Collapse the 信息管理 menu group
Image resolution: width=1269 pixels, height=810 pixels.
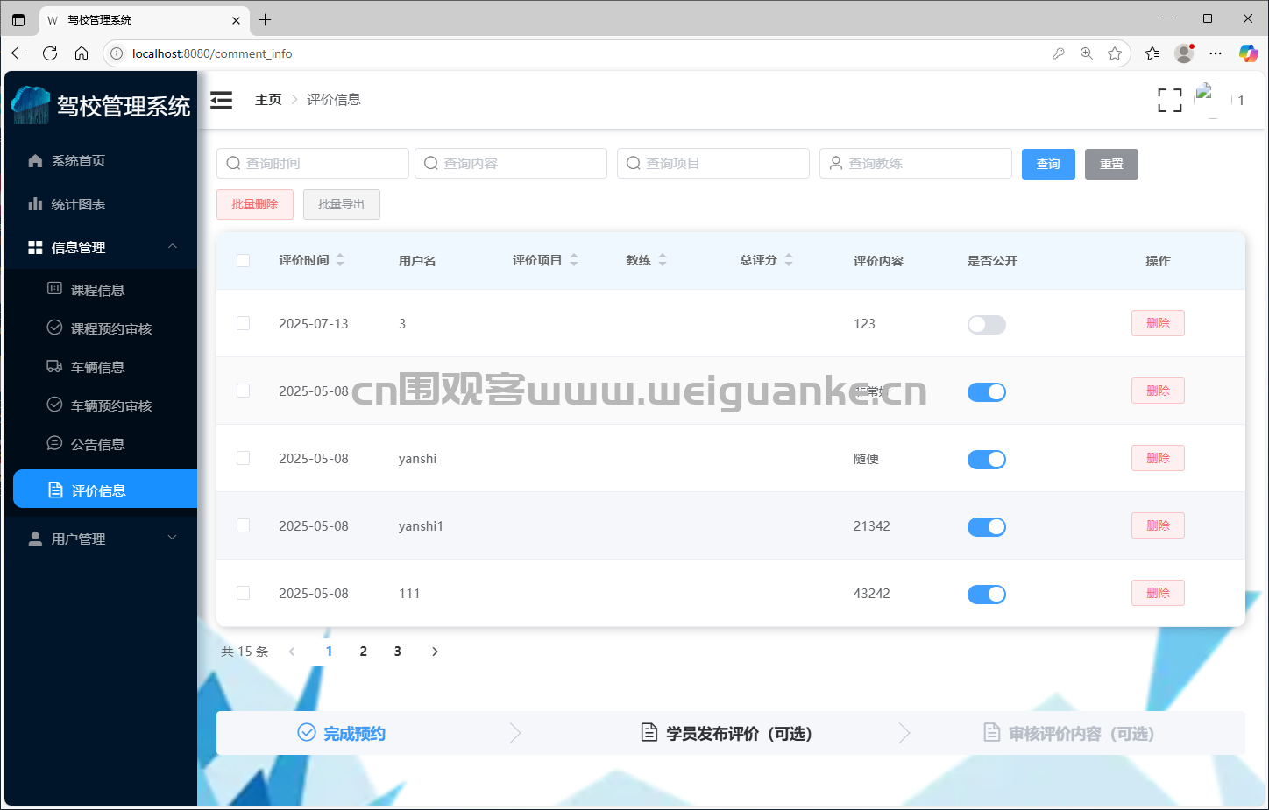click(x=101, y=247)
